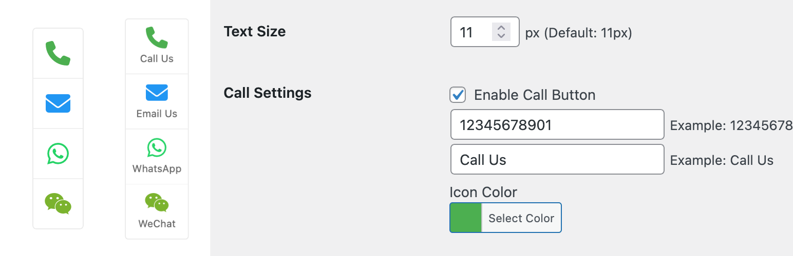Click the green phone icon in icon-only preview

point(58,53)
